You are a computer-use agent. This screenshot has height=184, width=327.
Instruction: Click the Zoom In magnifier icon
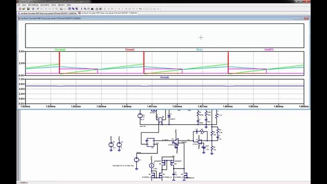pos(46,9)
